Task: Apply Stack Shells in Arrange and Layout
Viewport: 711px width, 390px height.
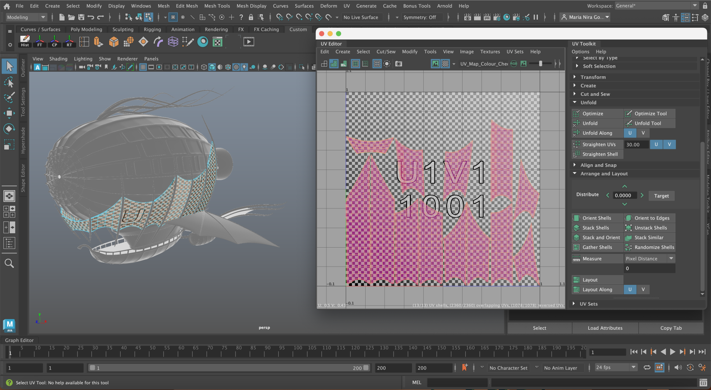Action: (x=595, y=227)
